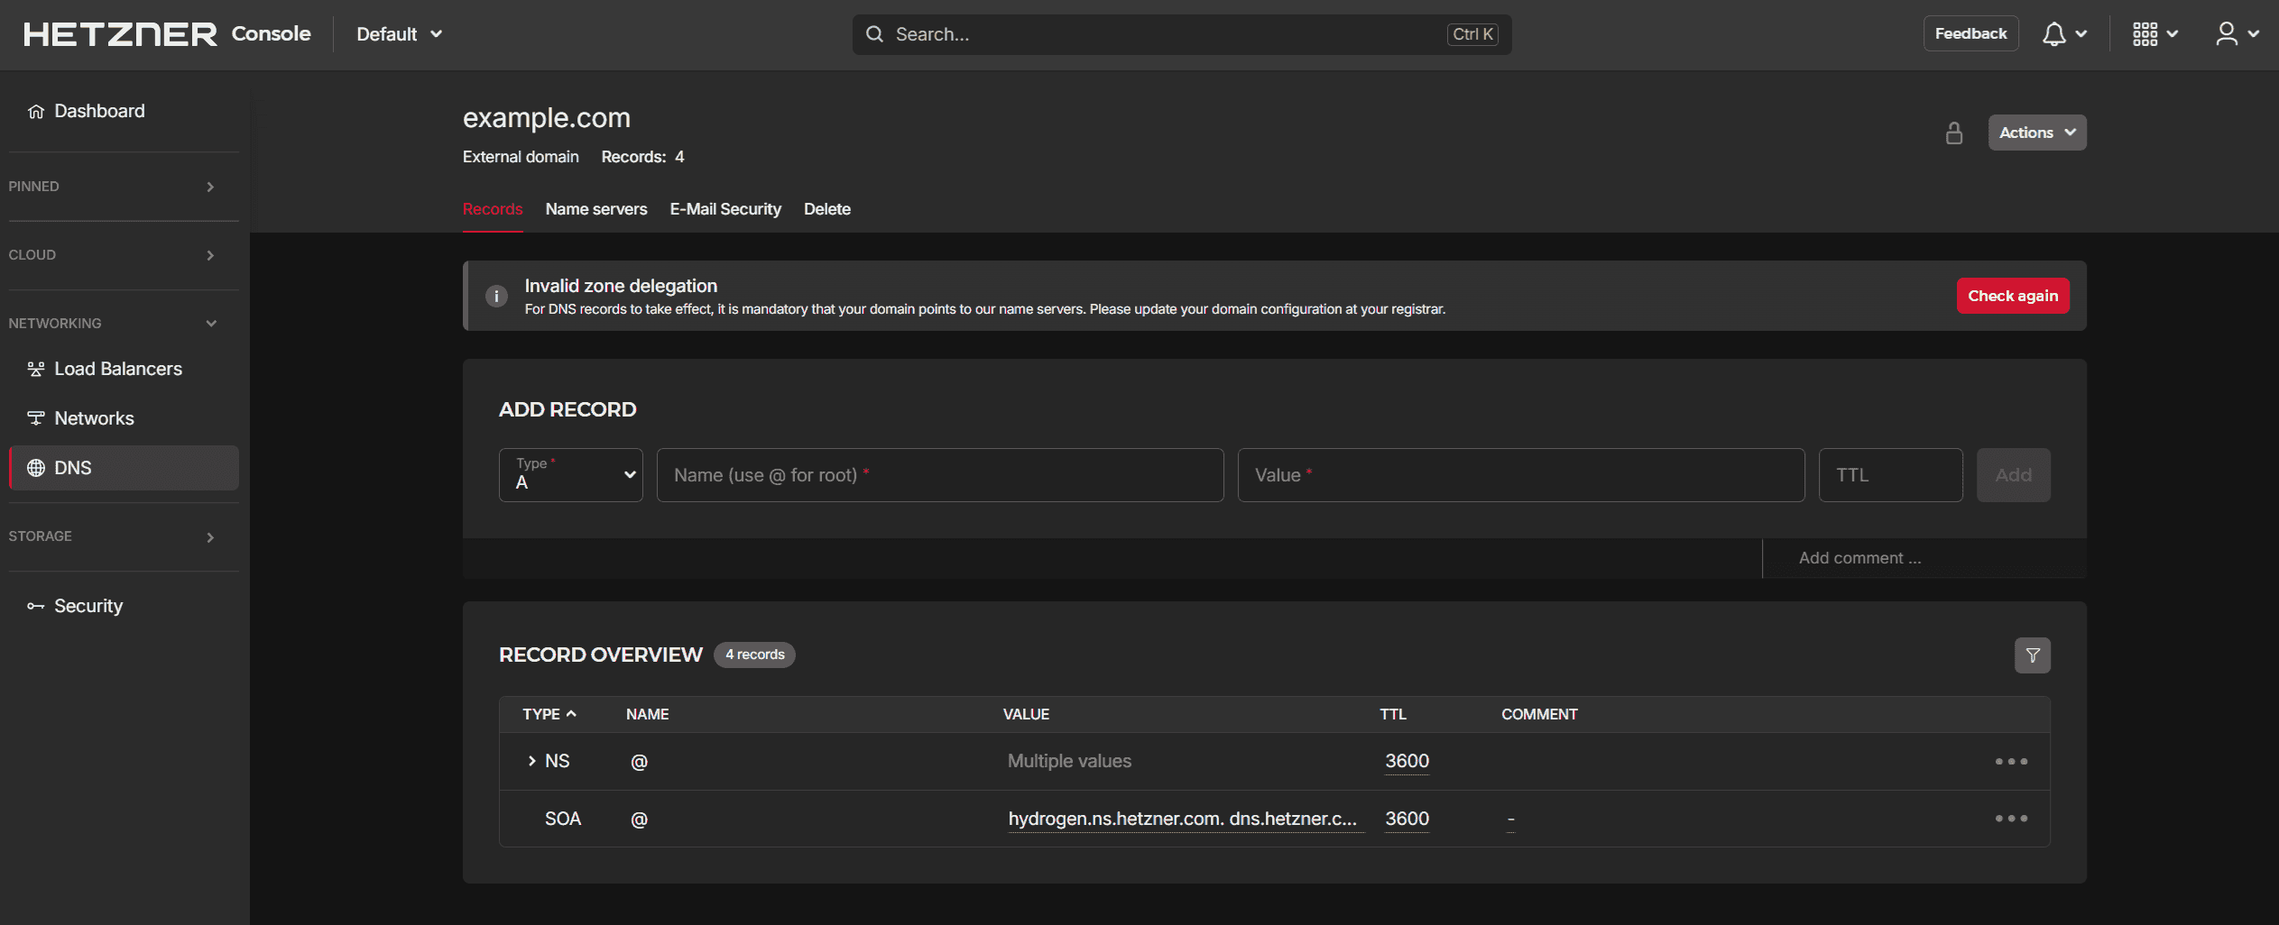Switch to the E-Mail Security tab
The image size is (2279, 925).
(x=725, y=209)
